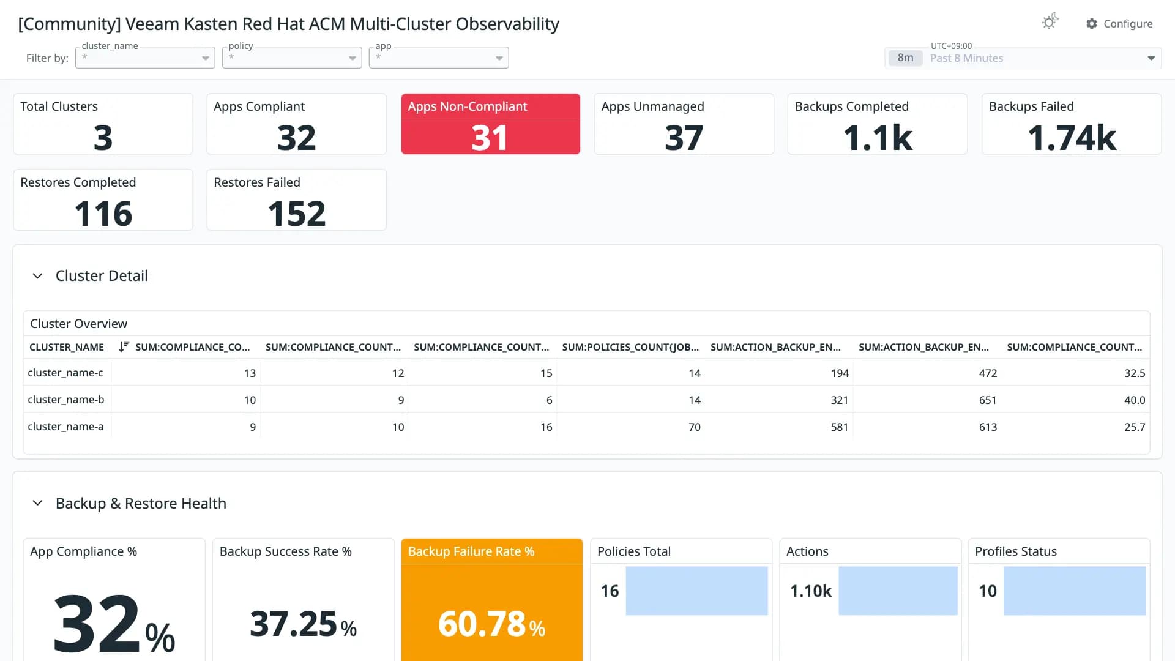Select the cluster_name-c row
The width and height of the screenshot is (1175, 661).
point(586,373)
